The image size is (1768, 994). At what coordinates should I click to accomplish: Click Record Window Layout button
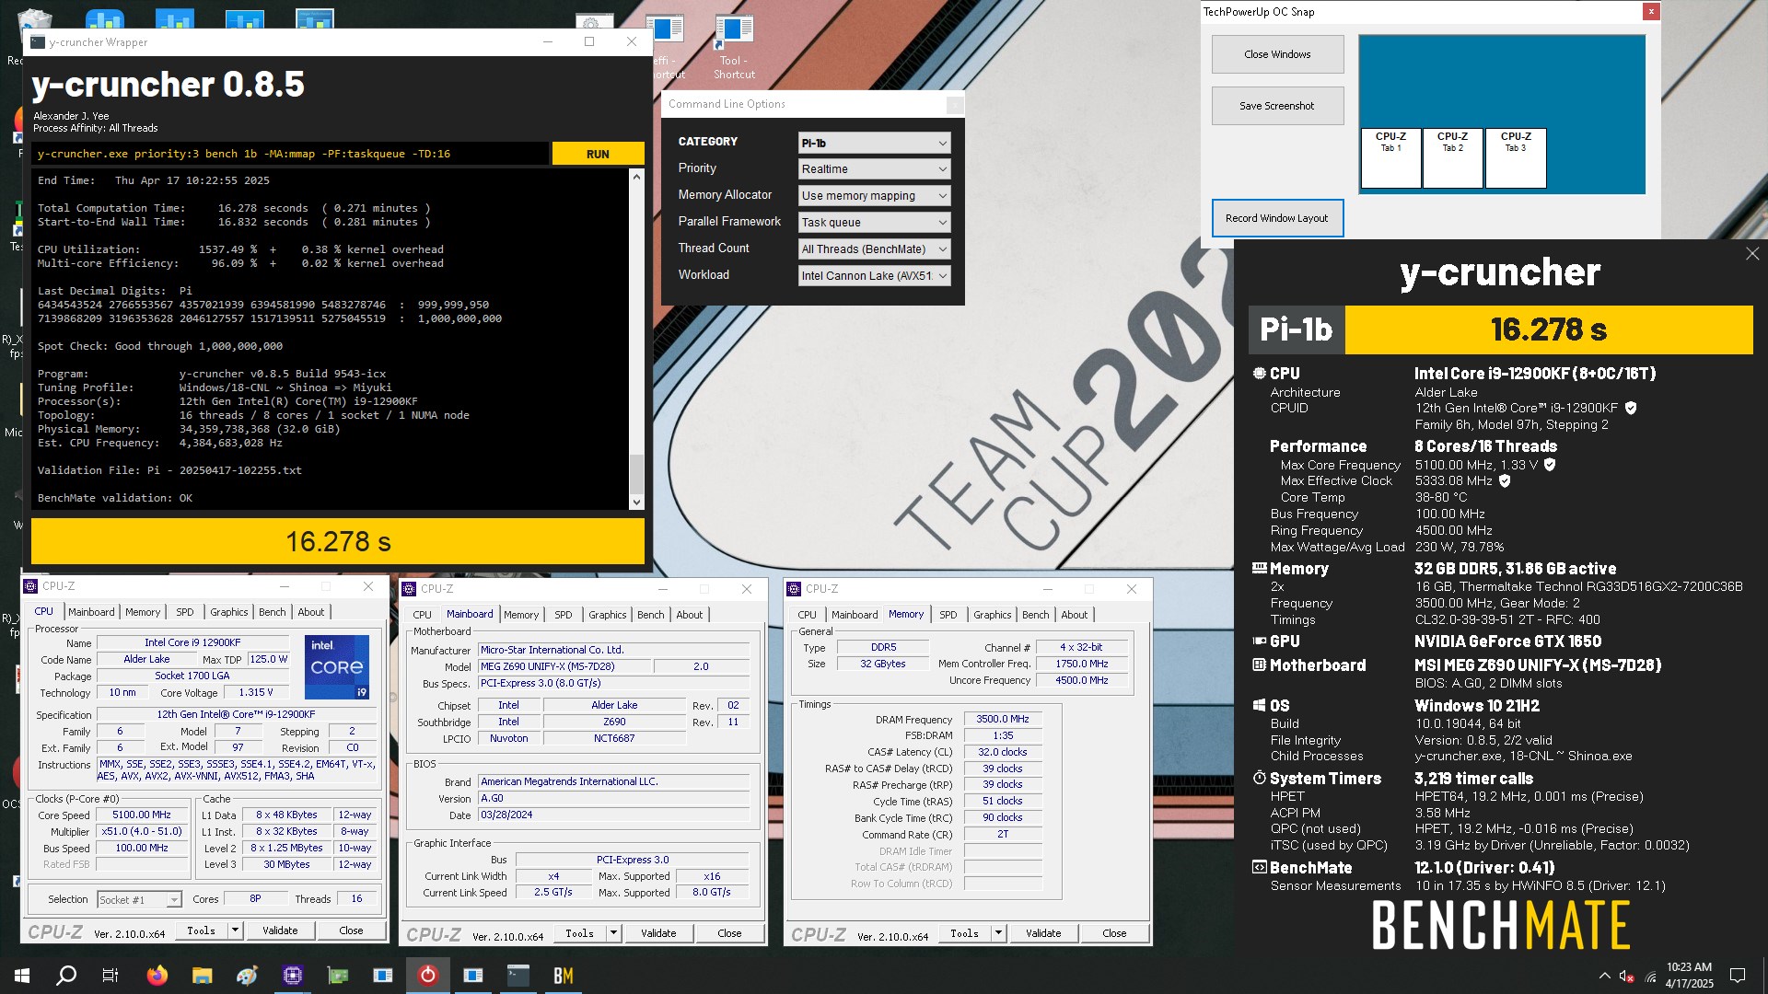click(1277, 218)
